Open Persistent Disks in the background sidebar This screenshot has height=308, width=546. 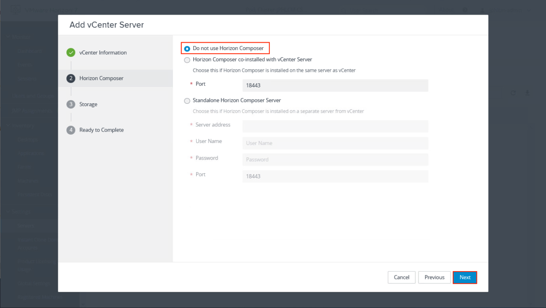(35, 194)
